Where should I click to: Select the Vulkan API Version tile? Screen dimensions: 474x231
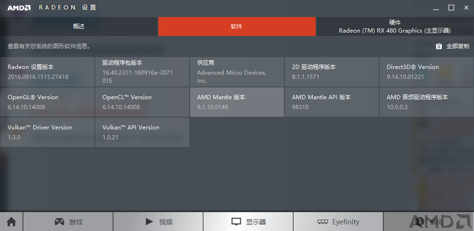click(142, 132)
